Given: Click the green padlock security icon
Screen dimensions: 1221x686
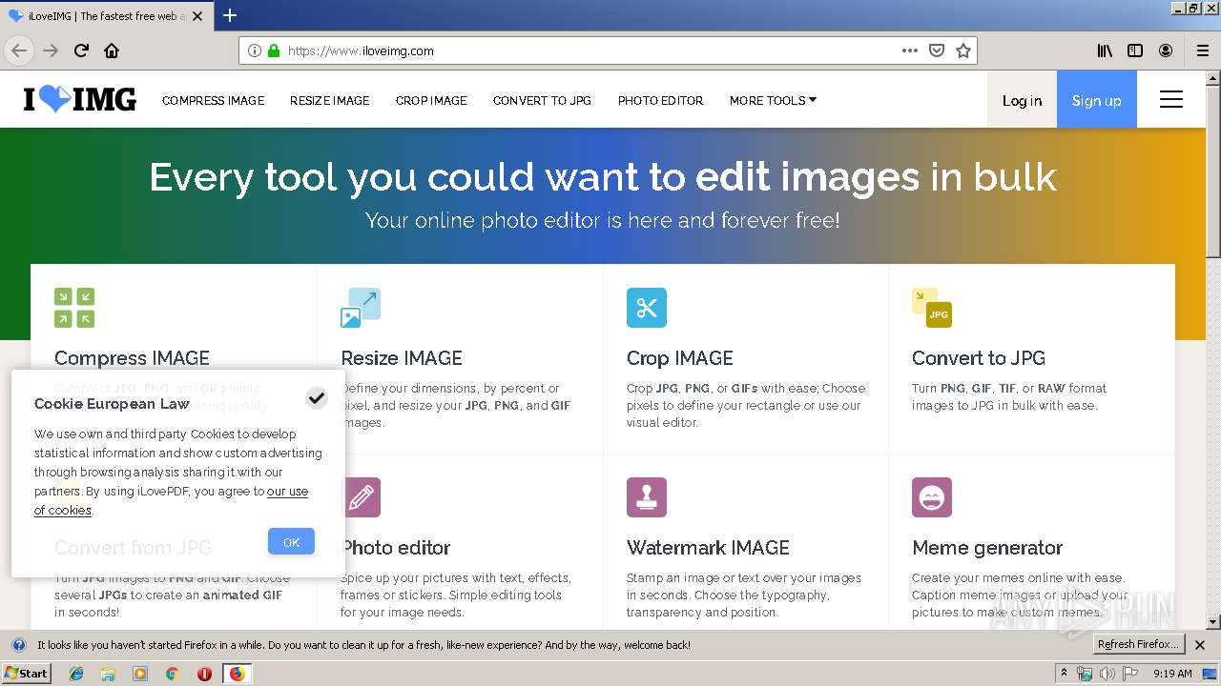Looking at the screenshot, I should [275, 50].
